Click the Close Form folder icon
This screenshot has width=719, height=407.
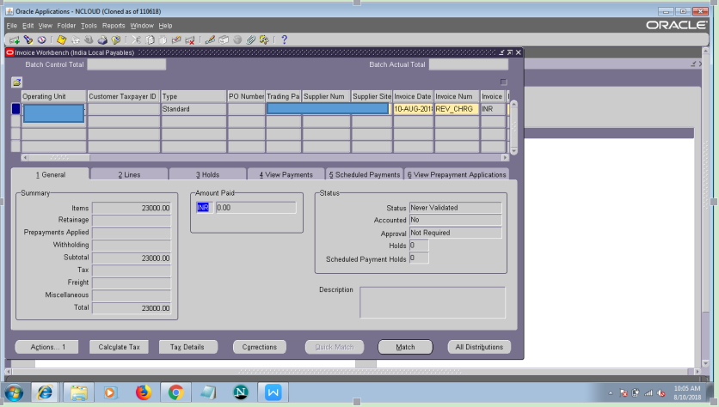[115, 39]
